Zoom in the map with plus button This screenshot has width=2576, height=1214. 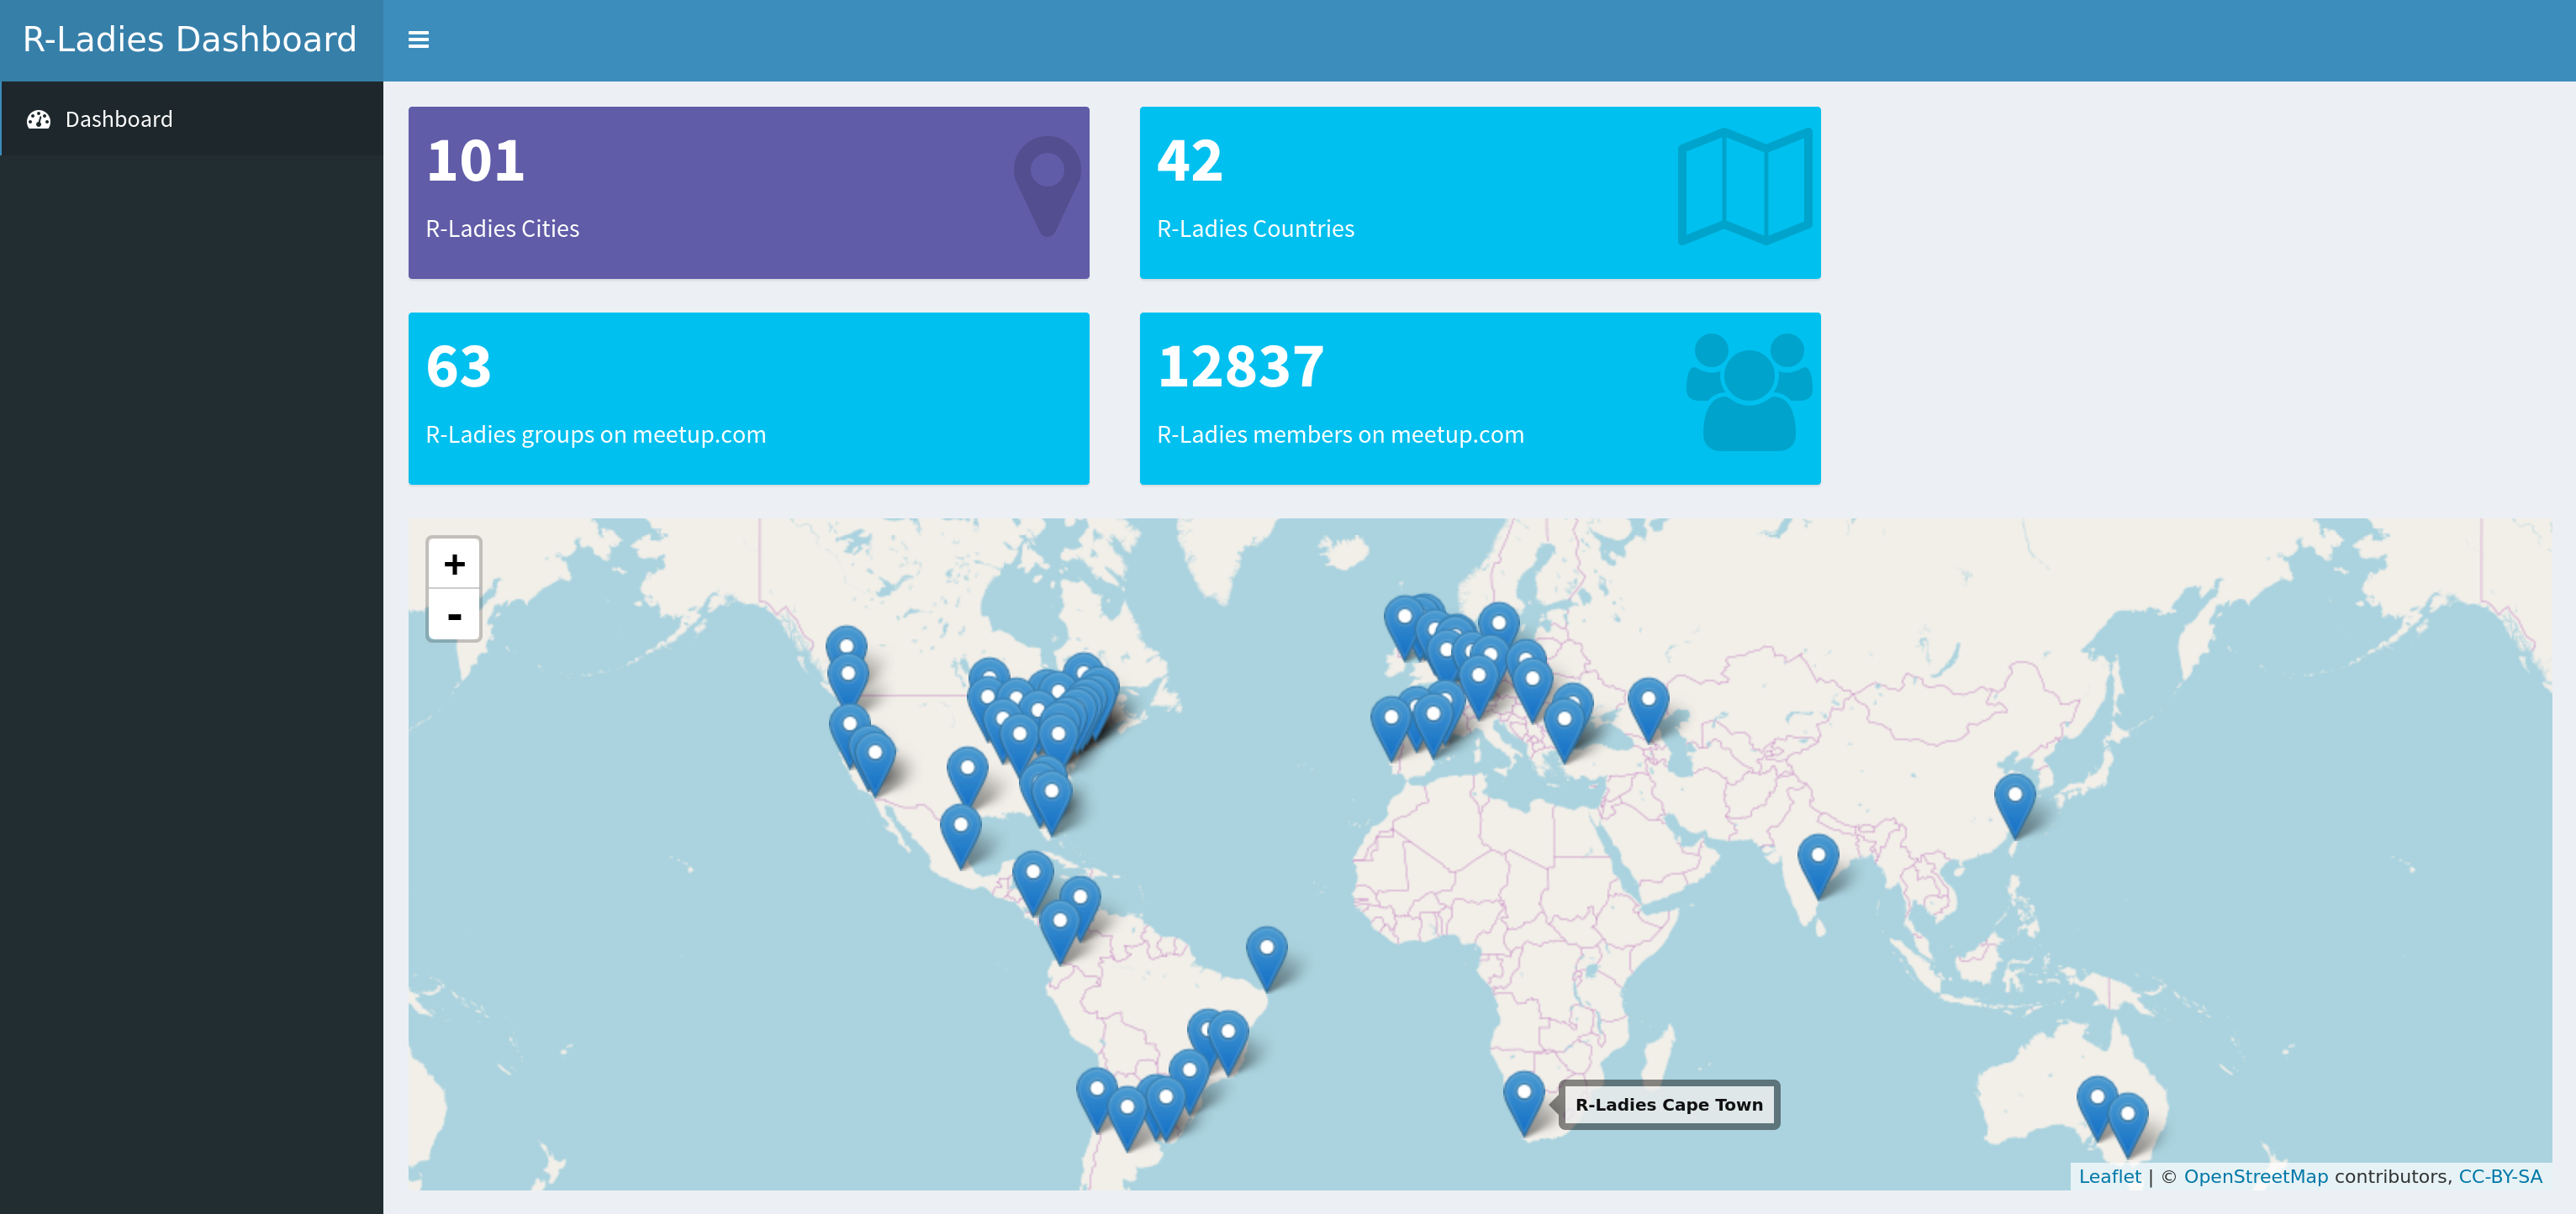coord(454,565)
